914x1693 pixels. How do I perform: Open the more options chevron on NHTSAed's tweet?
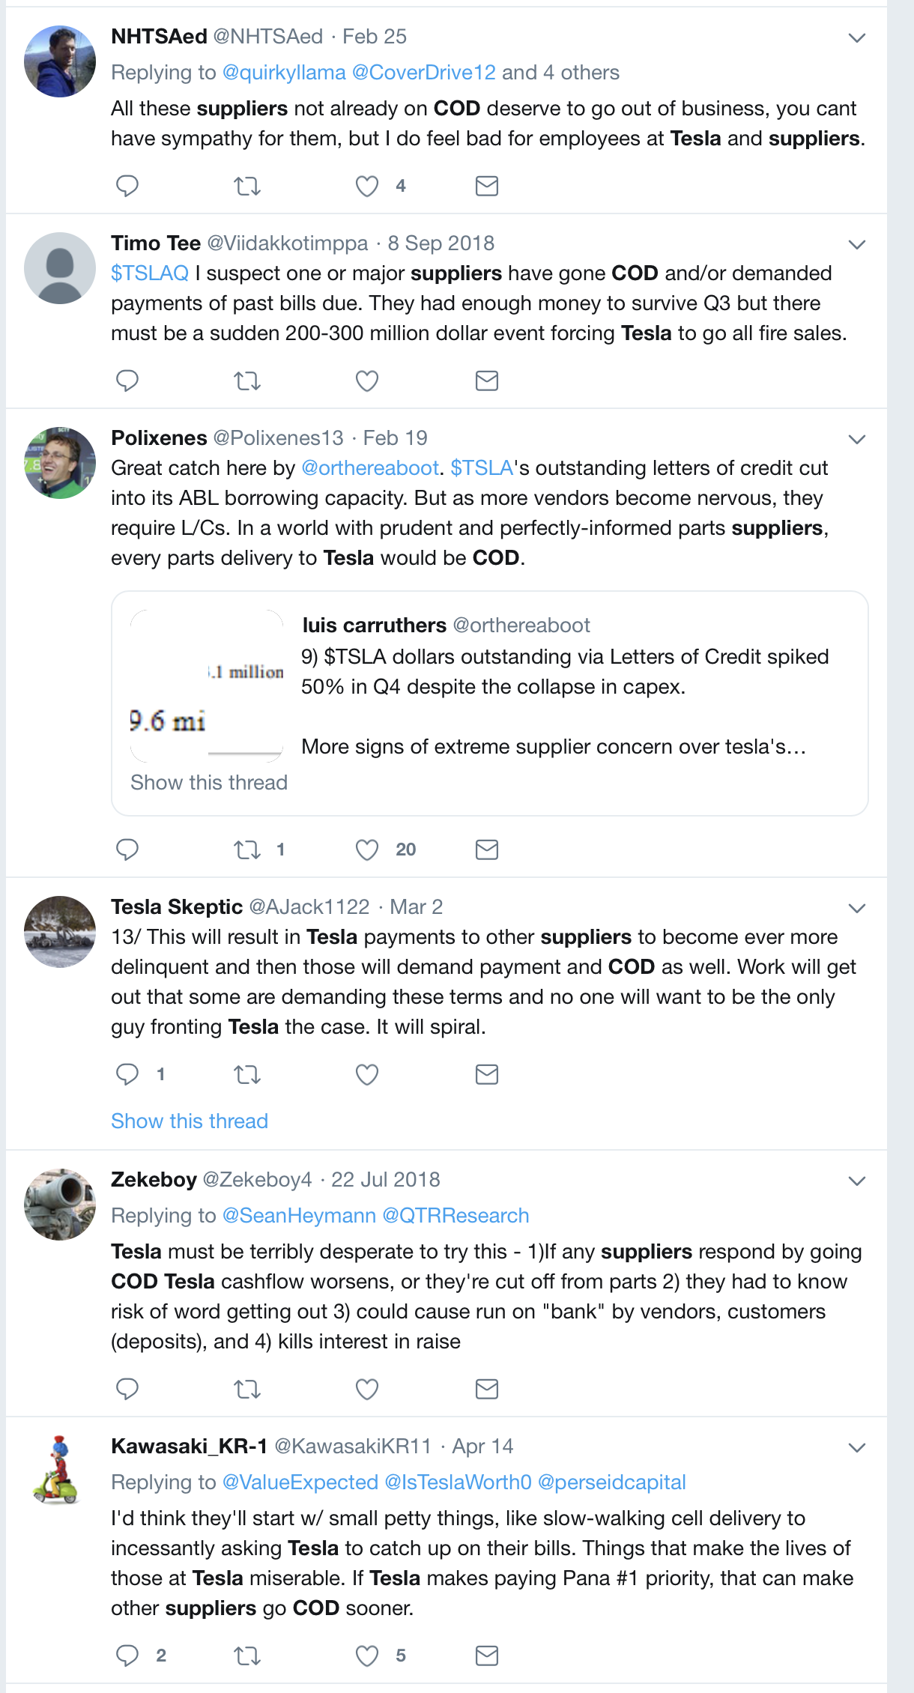coord(856,37)
